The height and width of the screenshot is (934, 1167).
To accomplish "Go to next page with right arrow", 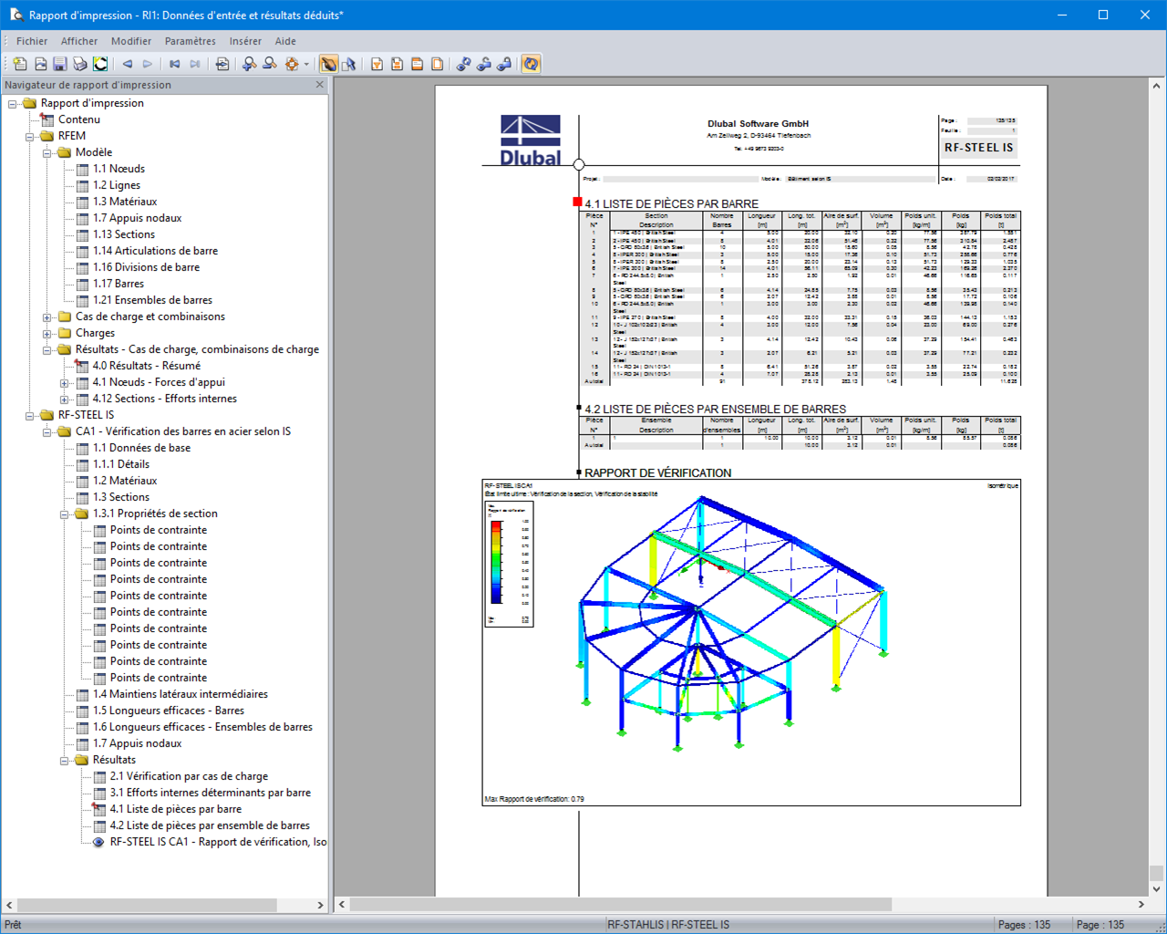I will (x=148, y=64).
